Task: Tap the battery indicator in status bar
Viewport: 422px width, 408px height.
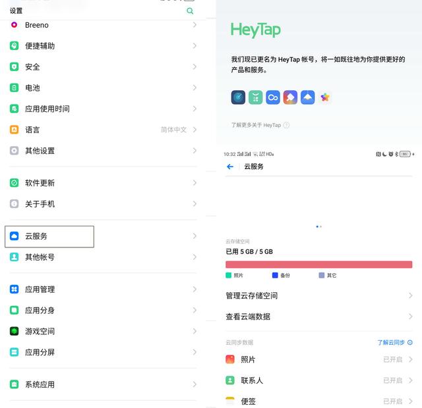Action: coord(406,154)
